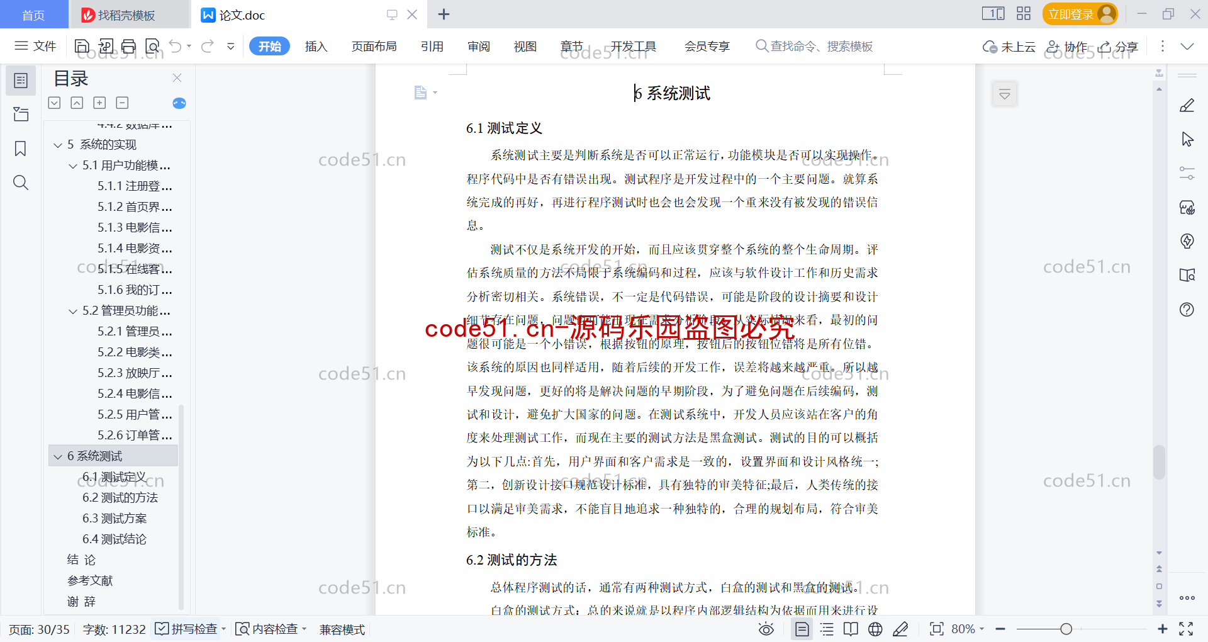This screenshot has height=642, width=1208.
Task: Open the quick access toolbar customize dropdown
Action: (x=231, y=46)
